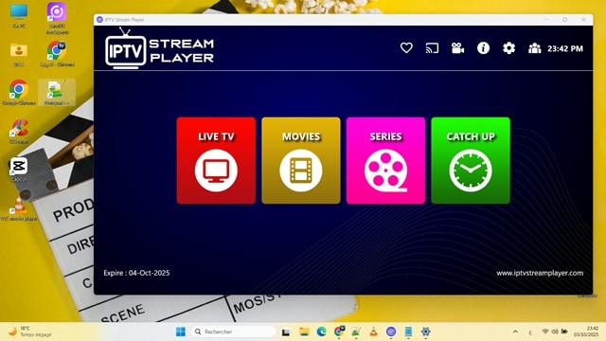Open the Movies tile
Viewport: 606px width, 341px height.
(x=301, y=160)
